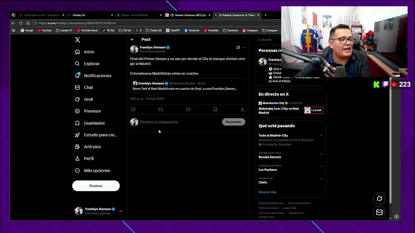The image size is (415, 233).
Task: Open Grok in X sidebar
Action: coord(84,99)
